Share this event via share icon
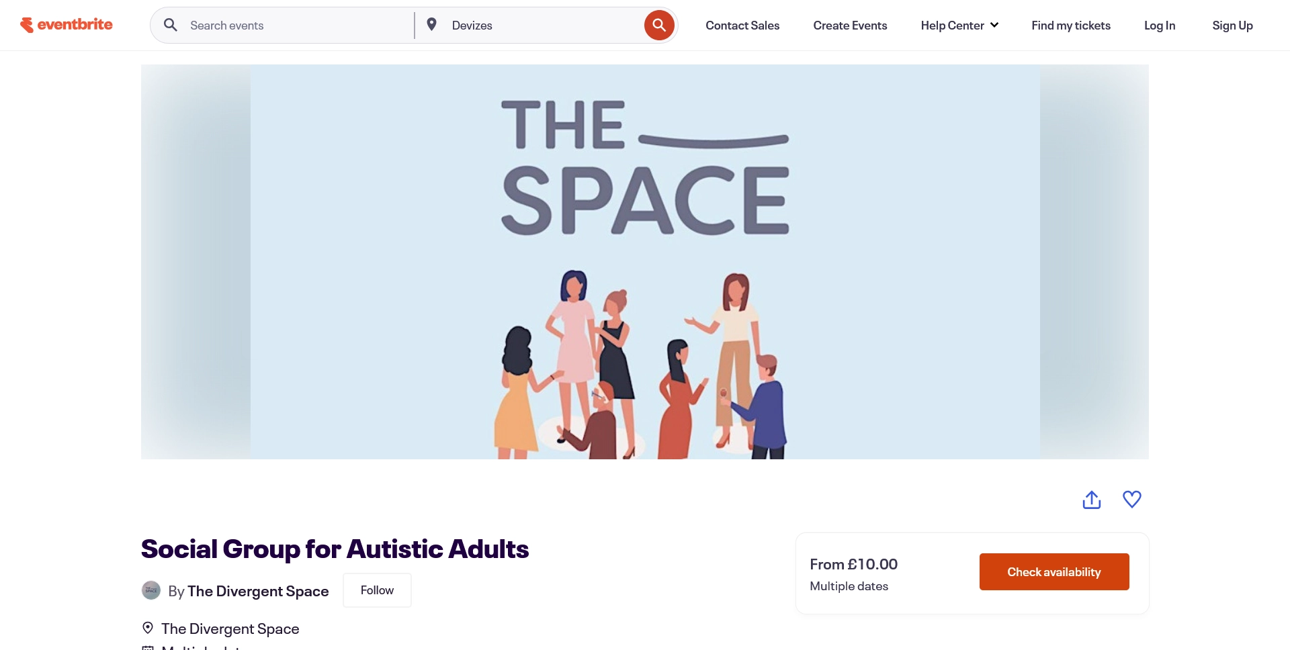This screenshot has height=650, width=1290. click(1092, 500)
